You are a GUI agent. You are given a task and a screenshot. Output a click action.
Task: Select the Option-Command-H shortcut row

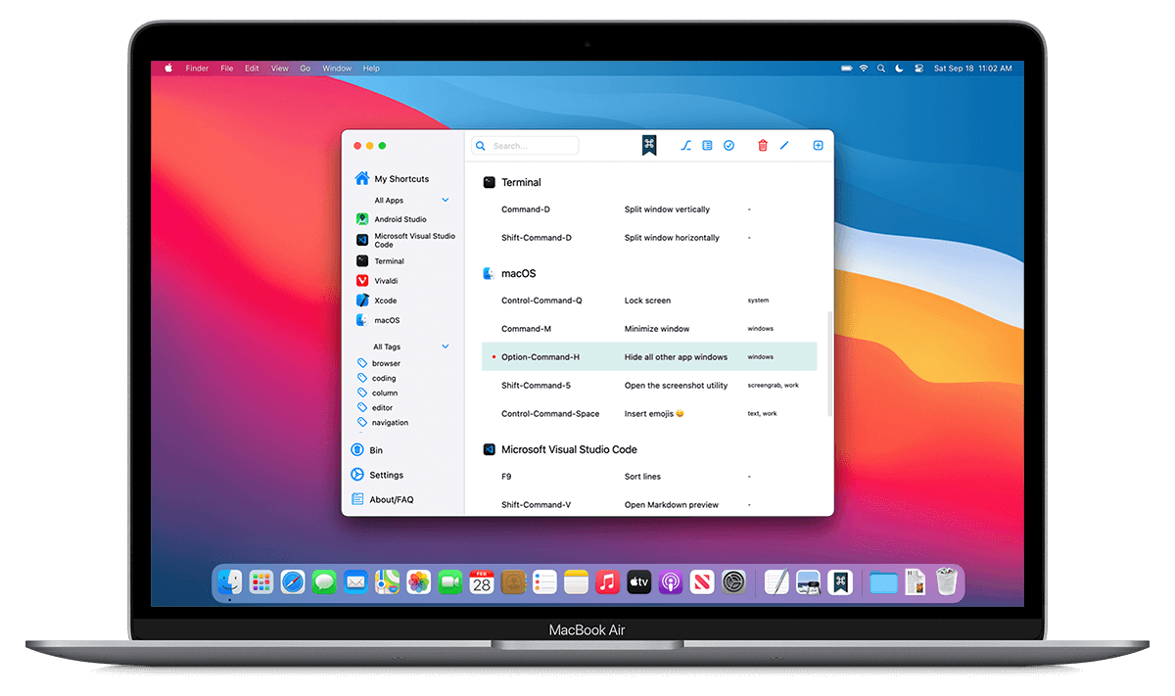pyautogui.click(x=648, y=357)
